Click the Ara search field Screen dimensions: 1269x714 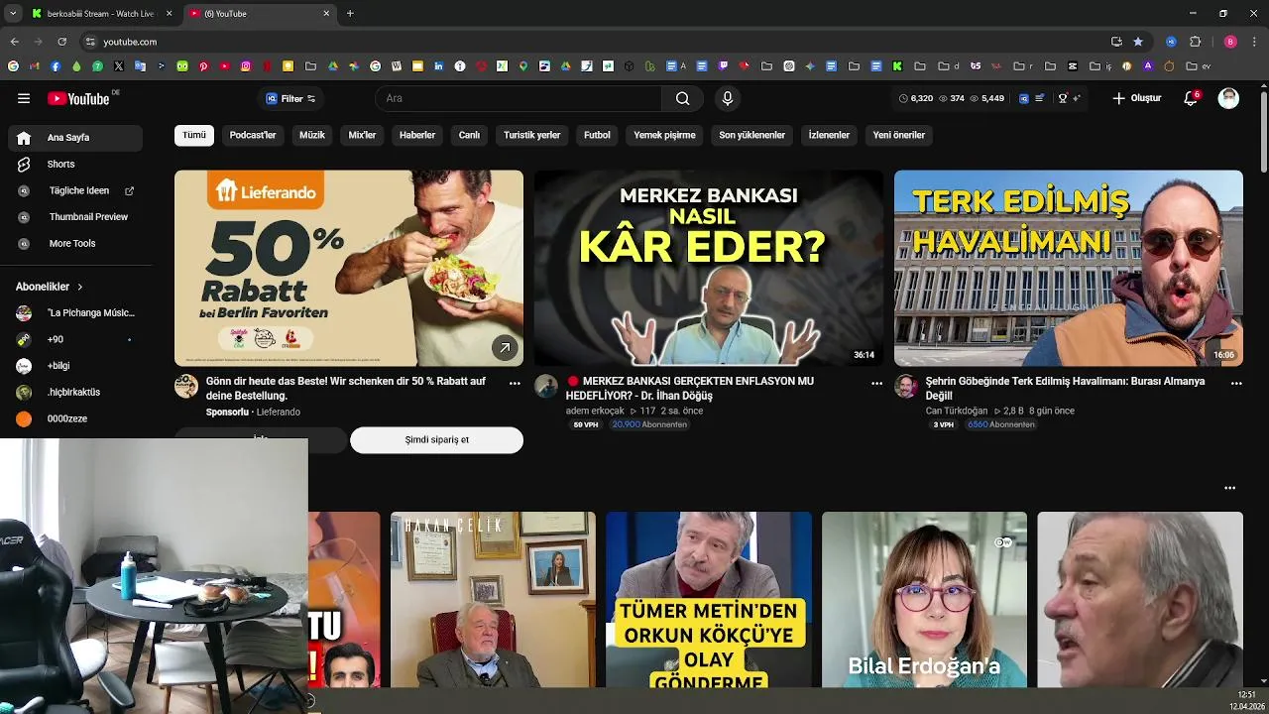518,98
